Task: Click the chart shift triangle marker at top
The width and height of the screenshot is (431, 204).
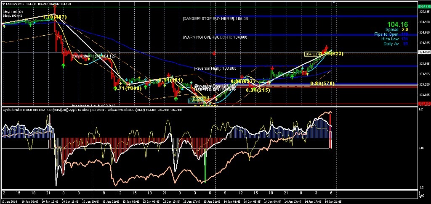Action: (x=334, y=2)
